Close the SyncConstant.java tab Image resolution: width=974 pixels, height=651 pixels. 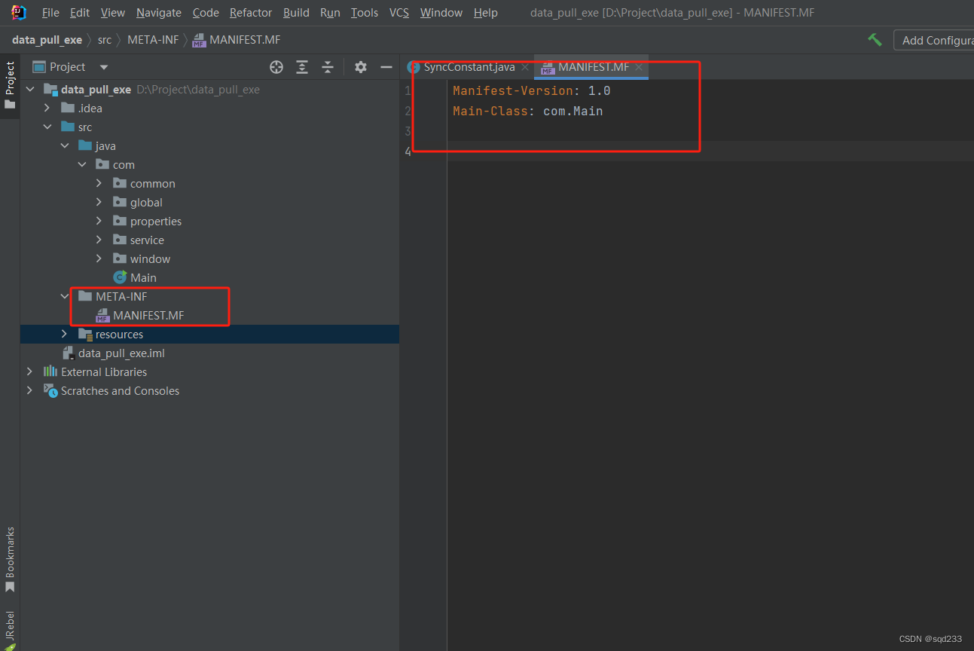tap(525, 67)
